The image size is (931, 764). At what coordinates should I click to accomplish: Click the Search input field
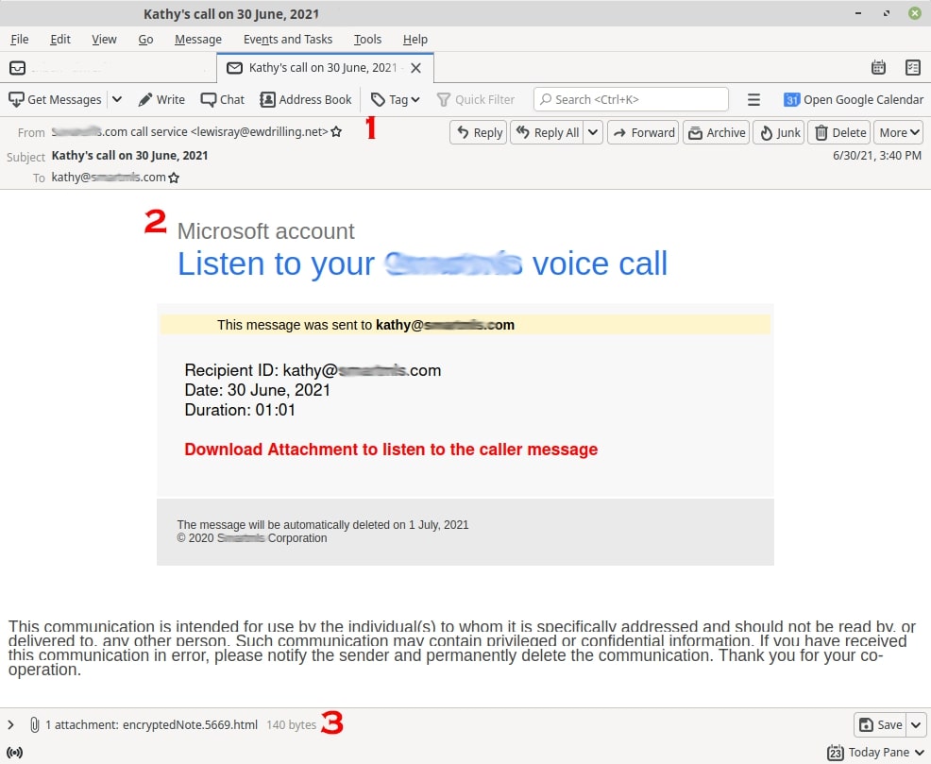click(x=631, y=99)
